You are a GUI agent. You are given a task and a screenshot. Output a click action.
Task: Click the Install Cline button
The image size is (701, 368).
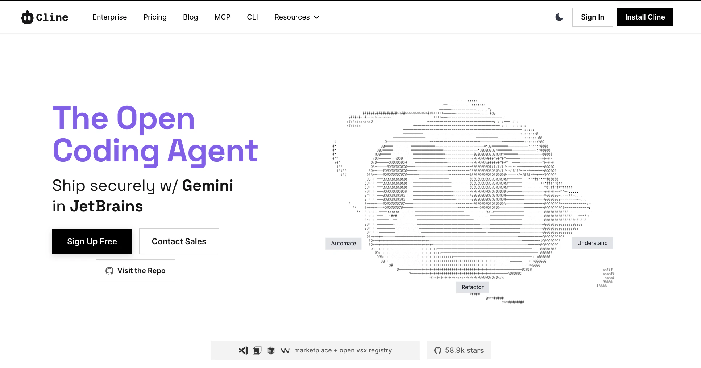click(x=645, y=17)
